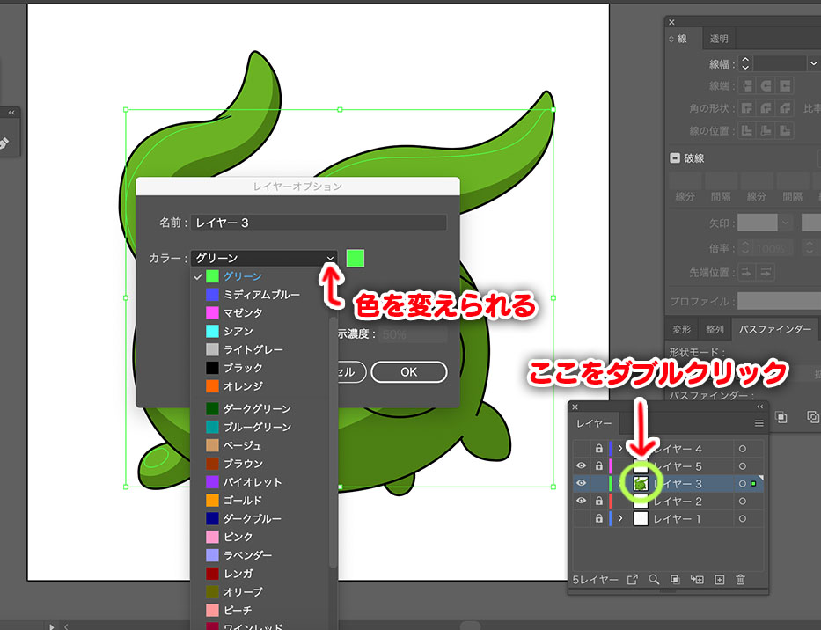Click the target circle of レイヤー 4

[743, 449]
